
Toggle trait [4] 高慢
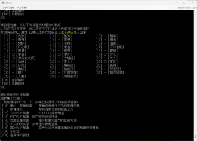61,40
